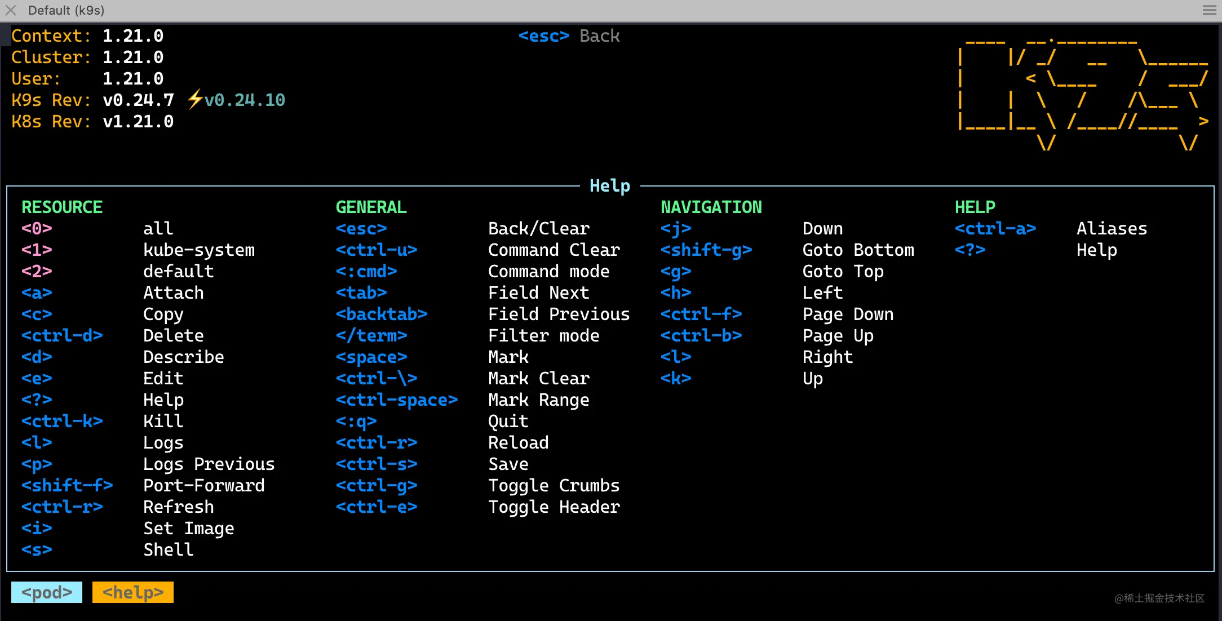The width and height of the screenshot is (1222, 621).
Task: Click the User label in the header
Action: (36, 79)
